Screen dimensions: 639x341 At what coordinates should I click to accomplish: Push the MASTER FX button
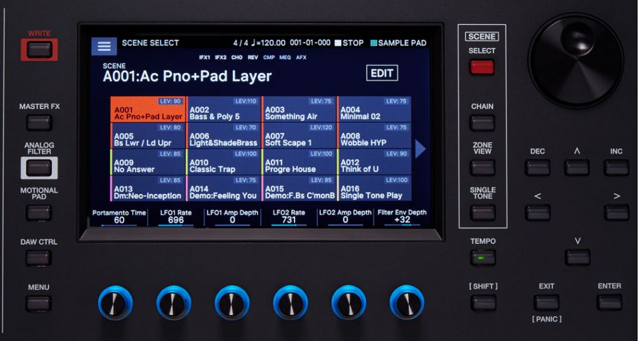point(39,122)
